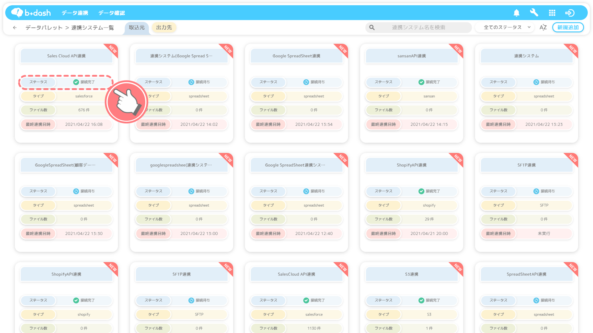
Task: Click 新規追加 button
Action: [x=568, y=28]
